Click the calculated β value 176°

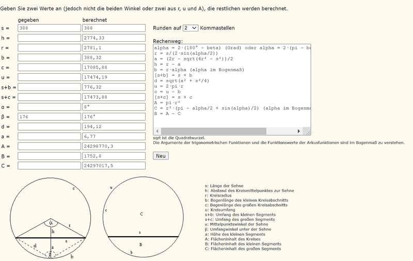tap(114, 117)
